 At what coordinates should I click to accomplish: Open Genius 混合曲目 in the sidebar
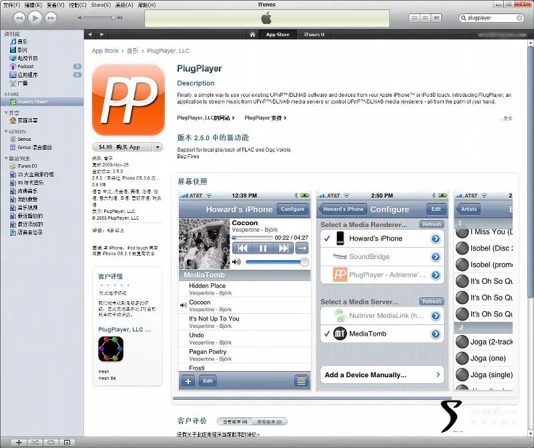pos(35,148)
